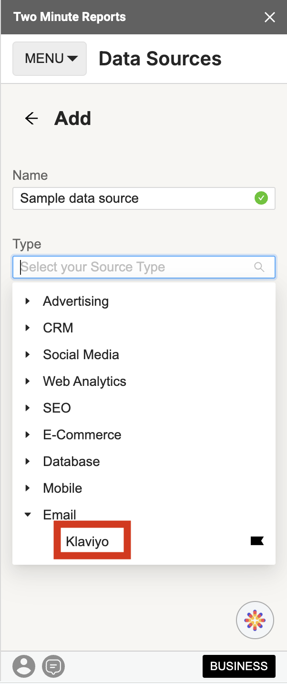This screenshot has height=684, width=287.
Task: Collapse the Email category
Action: pos(27,515)
